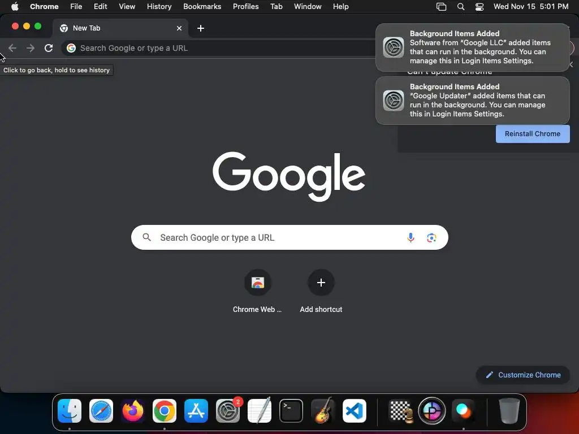Click the back navigation arrow in Chrome

point(12,48)
